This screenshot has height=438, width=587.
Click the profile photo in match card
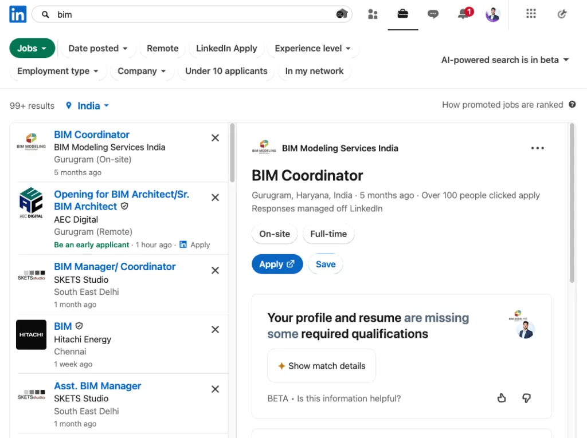(x=525, y=330)
